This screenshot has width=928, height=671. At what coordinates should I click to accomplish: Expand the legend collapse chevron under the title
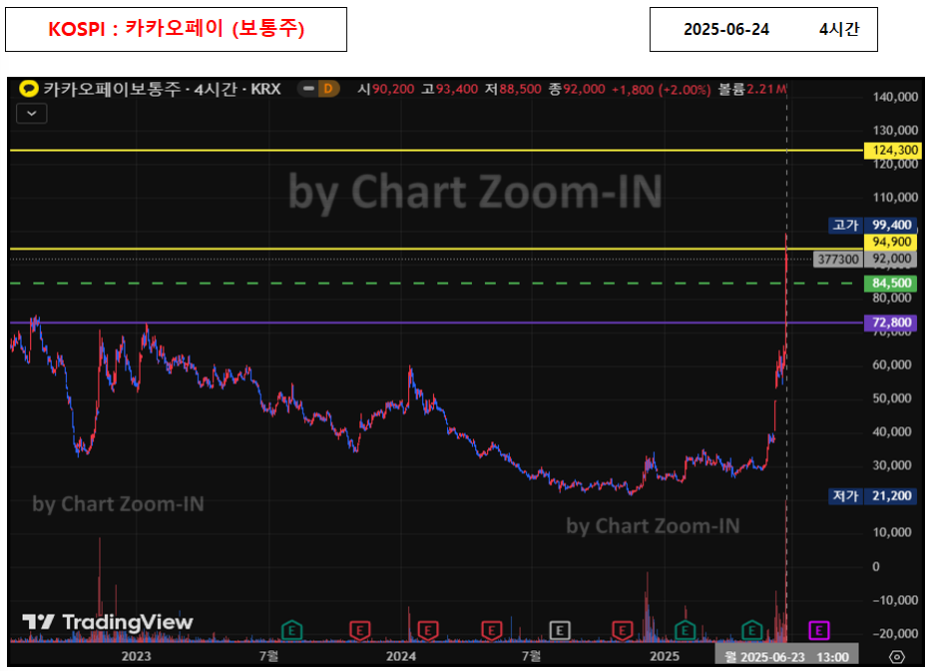(x=32, y=113)
